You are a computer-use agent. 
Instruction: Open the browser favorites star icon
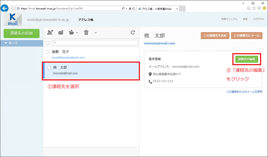pyautogui.click(x=254, y=8)
